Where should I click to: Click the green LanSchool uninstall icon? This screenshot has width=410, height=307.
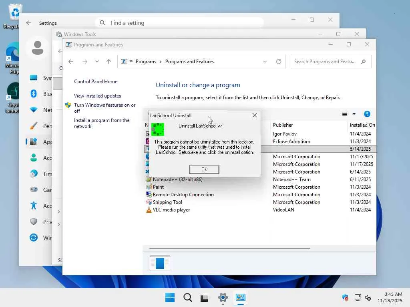158,130
